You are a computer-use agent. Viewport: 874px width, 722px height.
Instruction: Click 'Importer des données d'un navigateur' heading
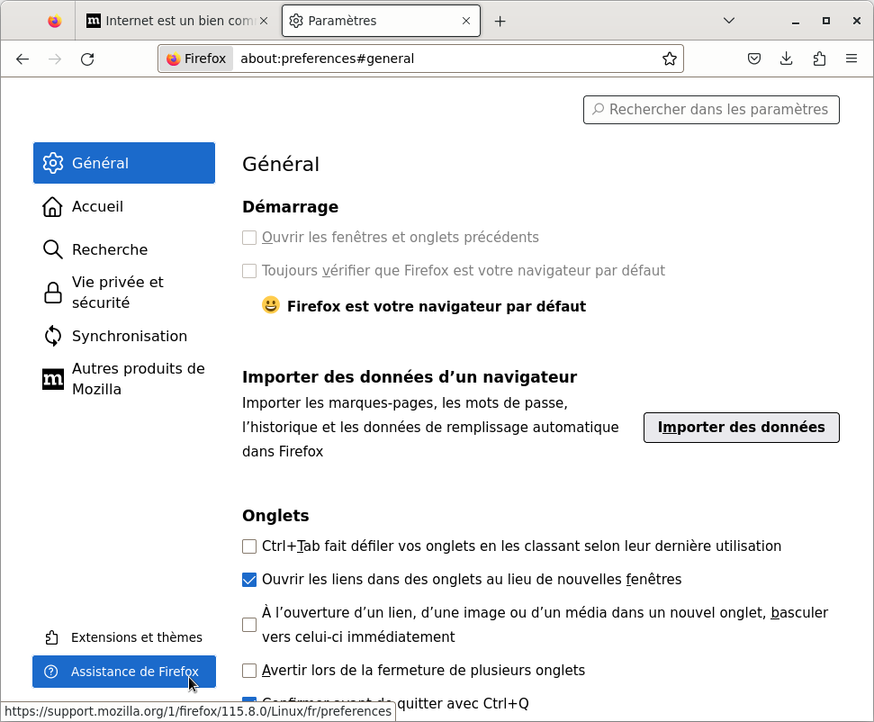pos(410,377)
